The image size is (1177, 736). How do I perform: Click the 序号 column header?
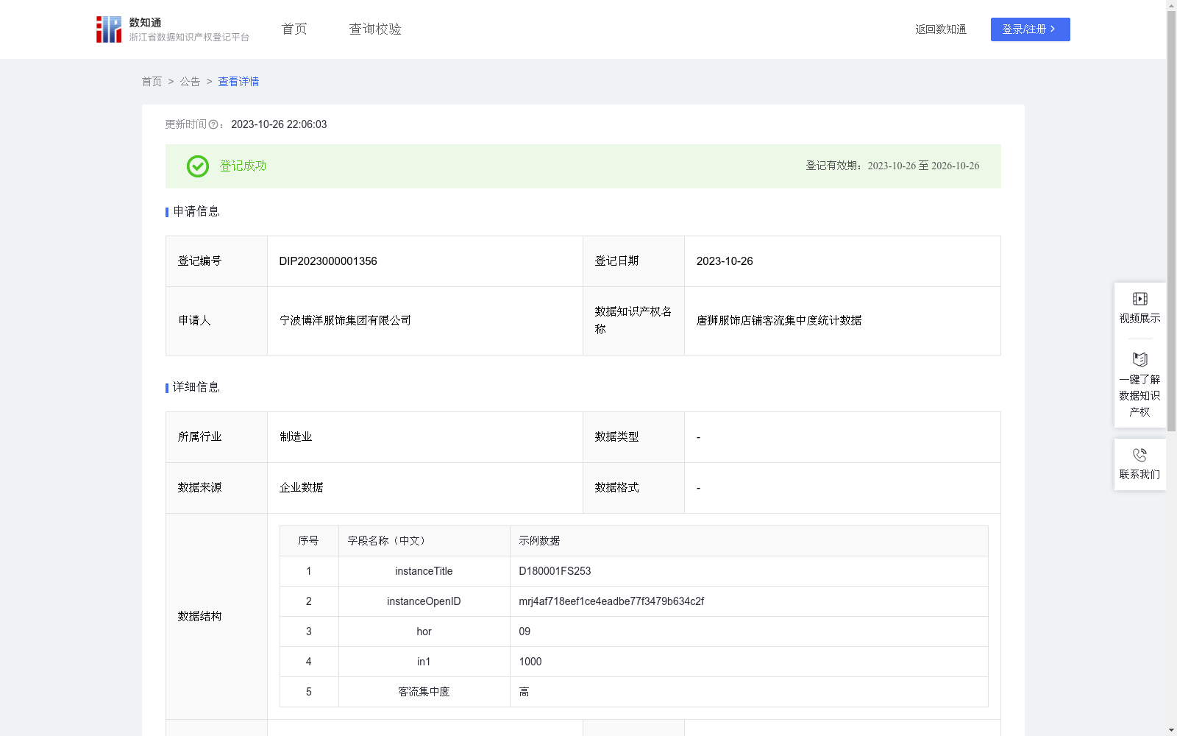pos(308,541)
